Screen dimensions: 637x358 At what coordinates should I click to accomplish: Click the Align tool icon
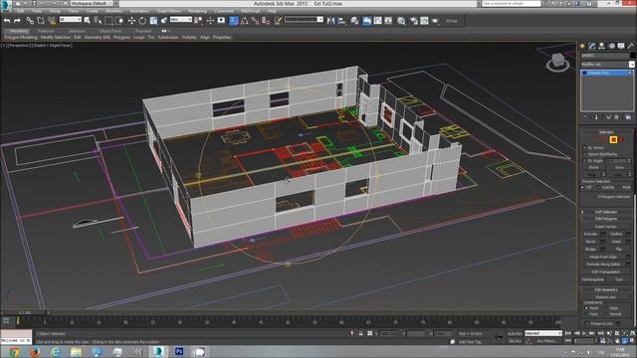pyautogui.click(x=342, y=20)
